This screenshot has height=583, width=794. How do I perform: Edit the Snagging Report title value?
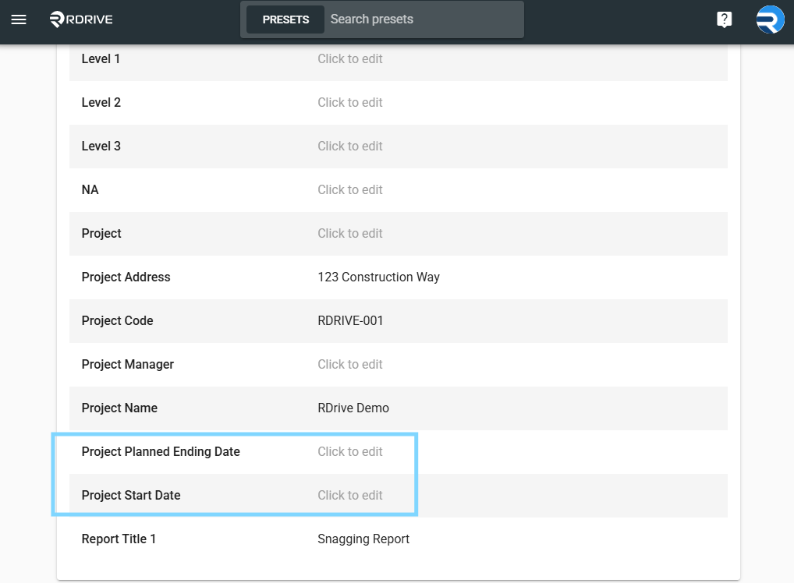coord(363,539)
